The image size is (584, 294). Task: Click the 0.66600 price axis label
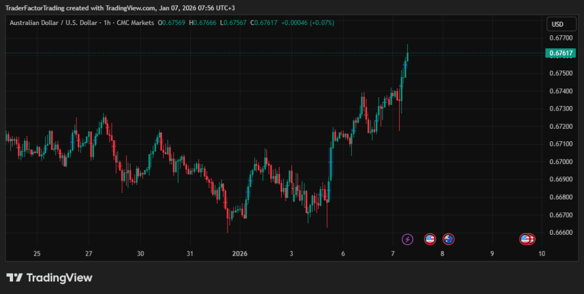[561, 232]
